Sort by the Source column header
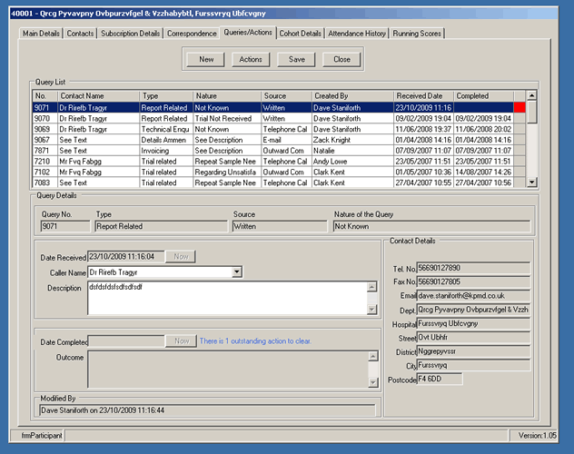 coord(286,96)
